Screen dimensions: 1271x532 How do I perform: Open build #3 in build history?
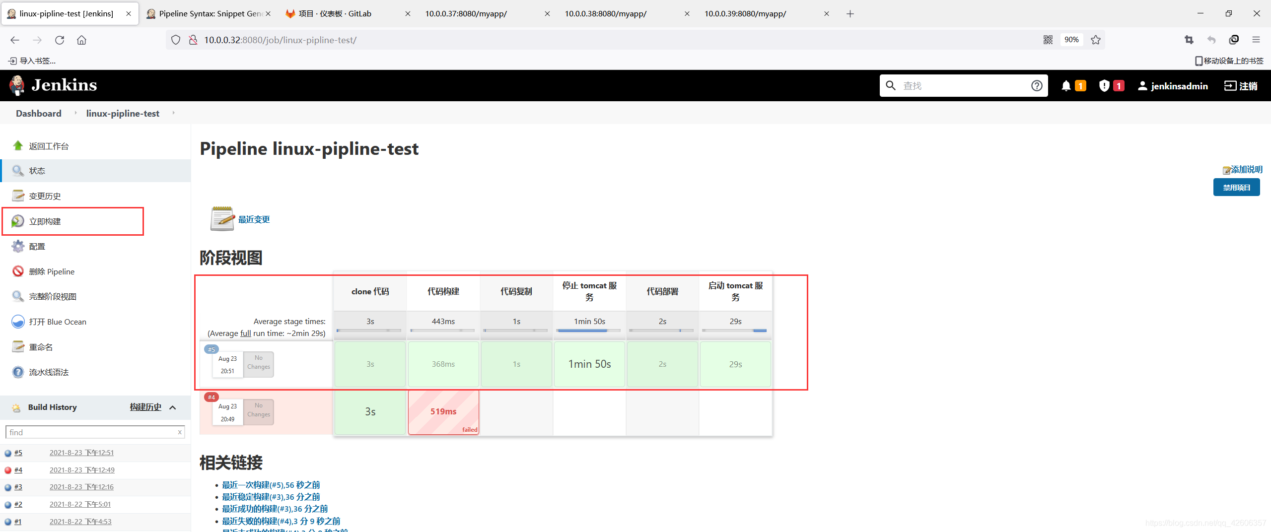point(18,487)
